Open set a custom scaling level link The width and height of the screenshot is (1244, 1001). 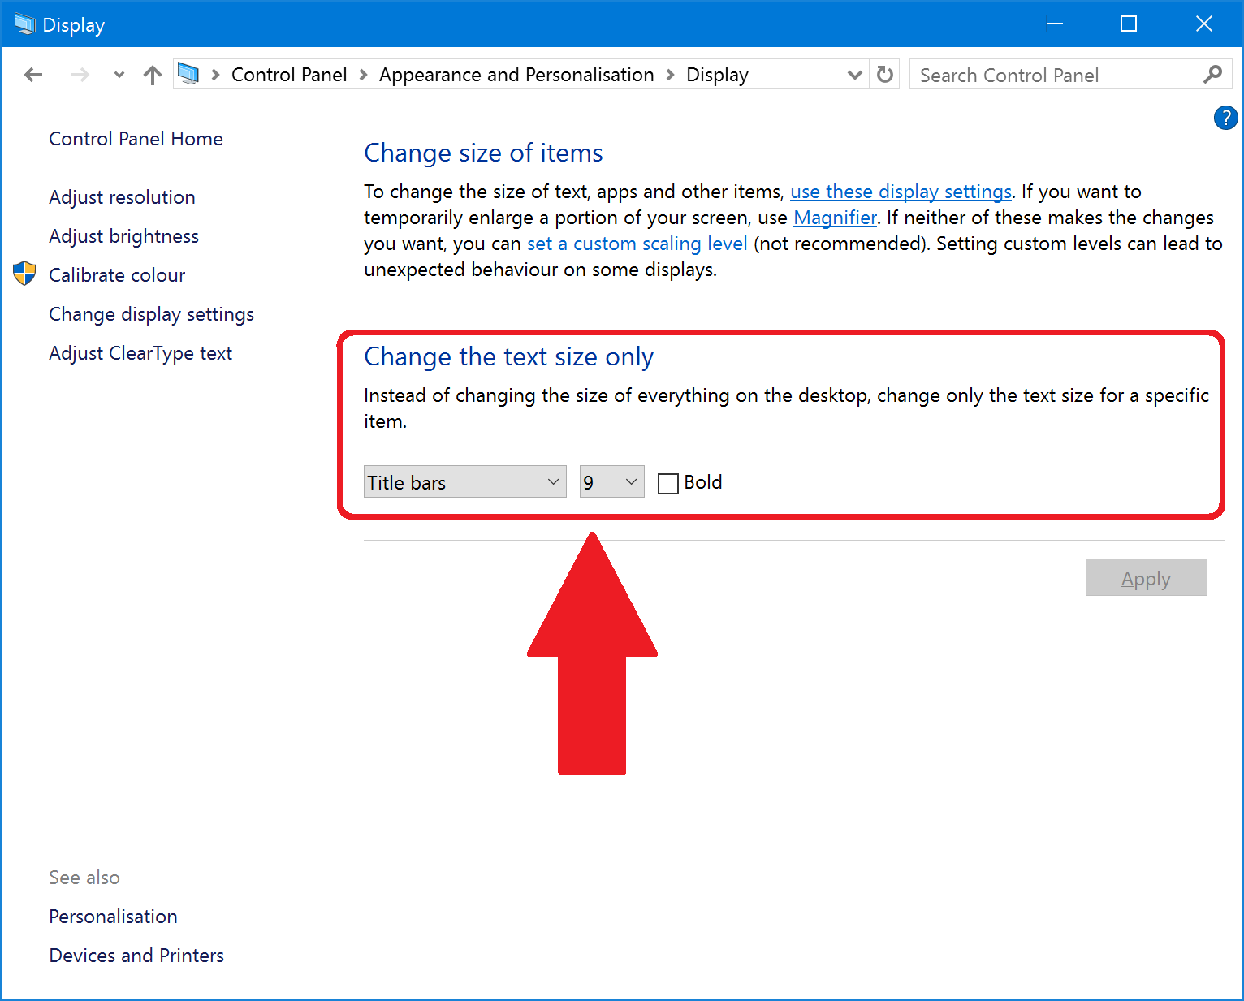pyautogui.click(x=637, y=243)
